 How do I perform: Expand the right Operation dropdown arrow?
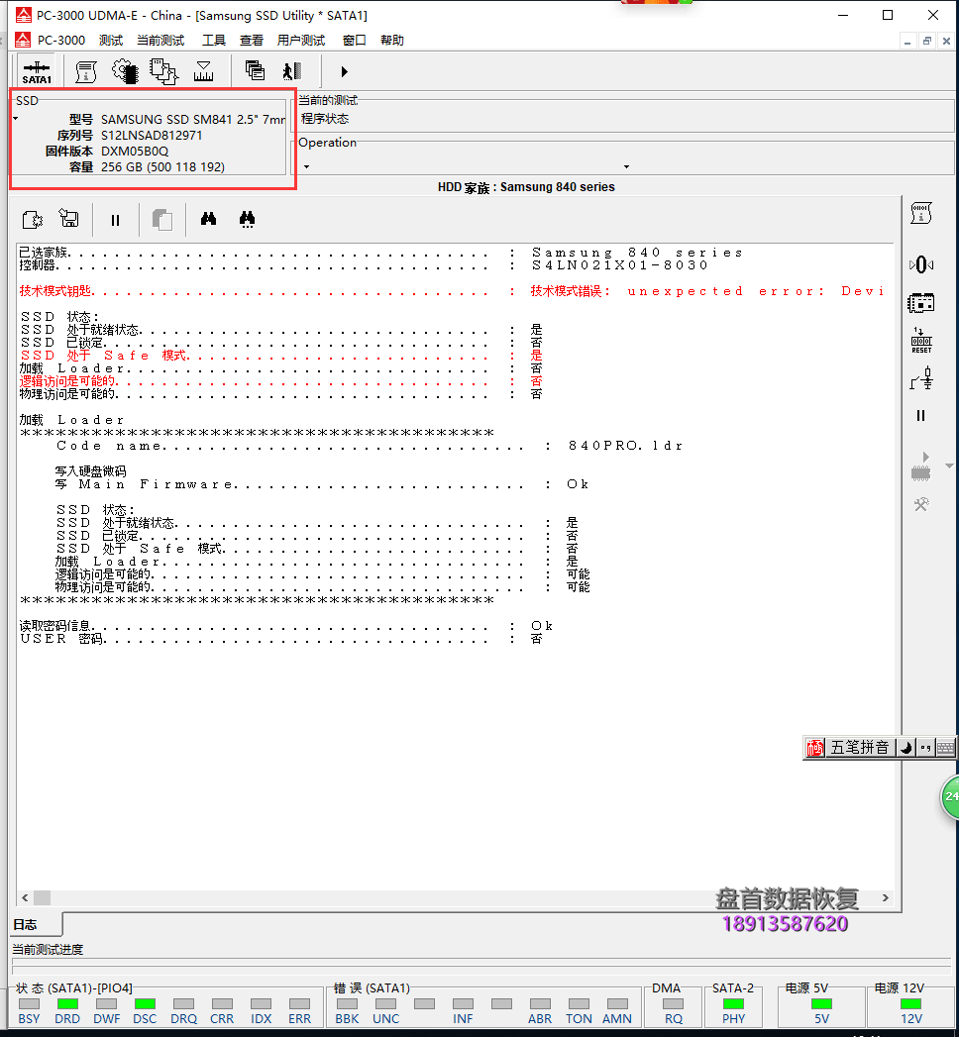626,166
